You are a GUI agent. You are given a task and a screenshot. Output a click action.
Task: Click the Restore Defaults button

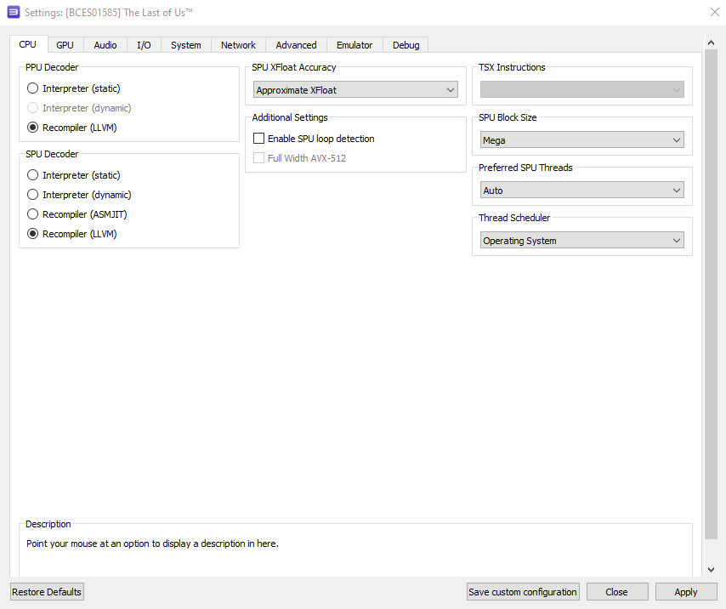click(x=47, y=592)
